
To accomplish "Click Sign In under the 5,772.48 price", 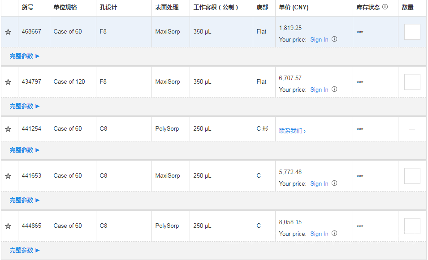I will pos(319,183).
